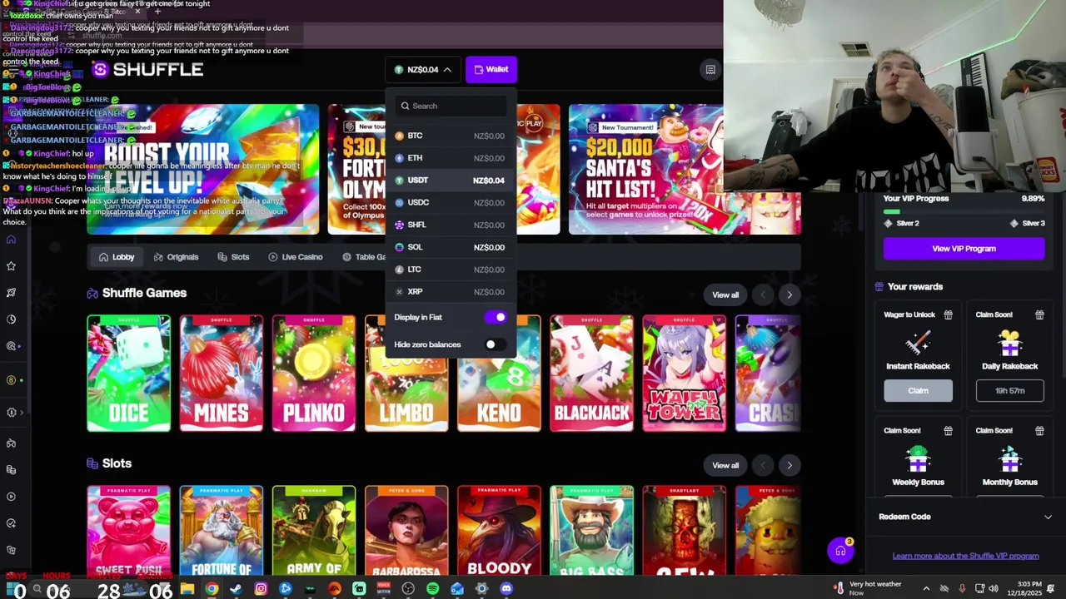Toggle Hide zero balances switch
Screen dimensions: 1066x599
coord(496,344)
